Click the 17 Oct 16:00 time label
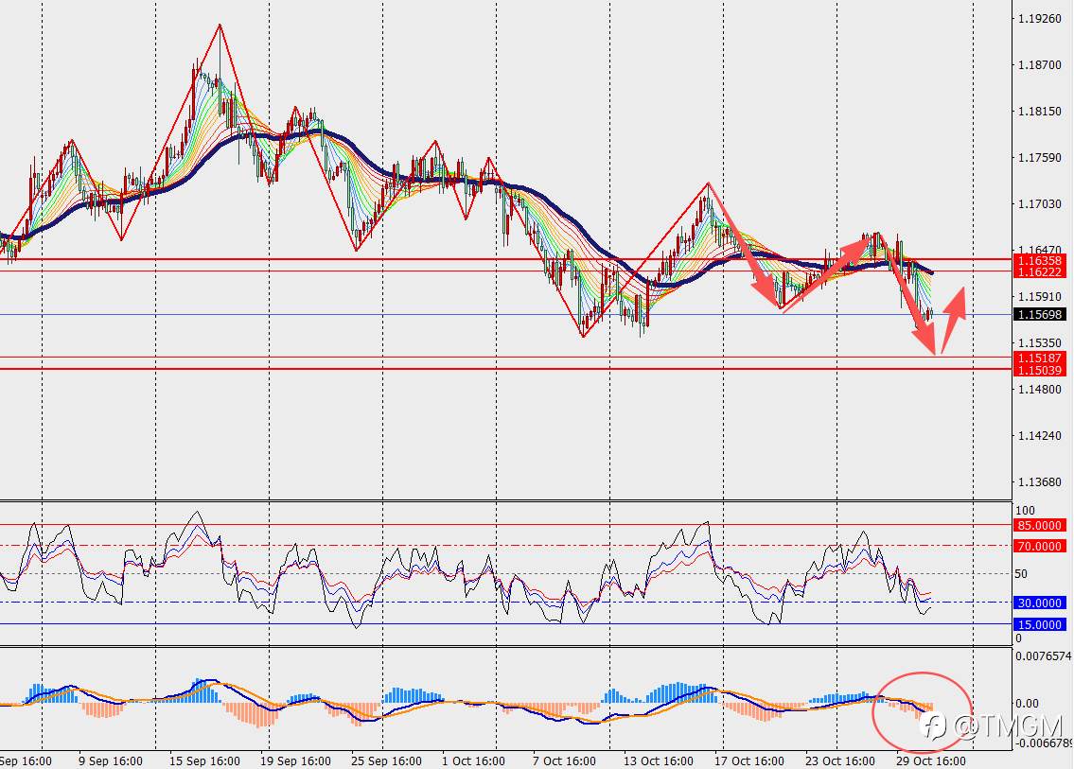This screenshot has width=1074, height=769. [x=749, y=760]
